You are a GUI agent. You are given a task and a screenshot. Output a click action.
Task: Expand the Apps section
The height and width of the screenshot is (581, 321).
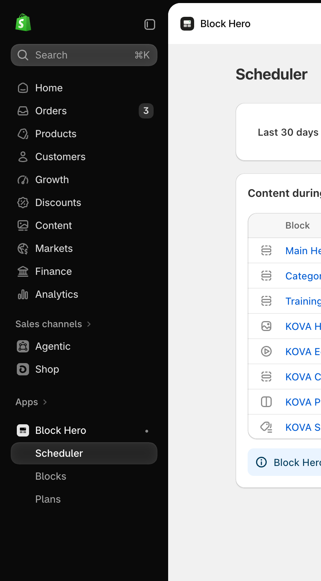click(31, 402)
